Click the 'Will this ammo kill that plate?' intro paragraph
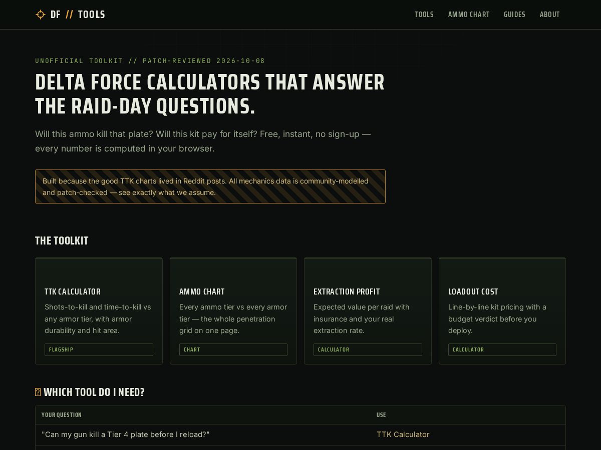Viewport: 601px width, 450px height. 203,141
